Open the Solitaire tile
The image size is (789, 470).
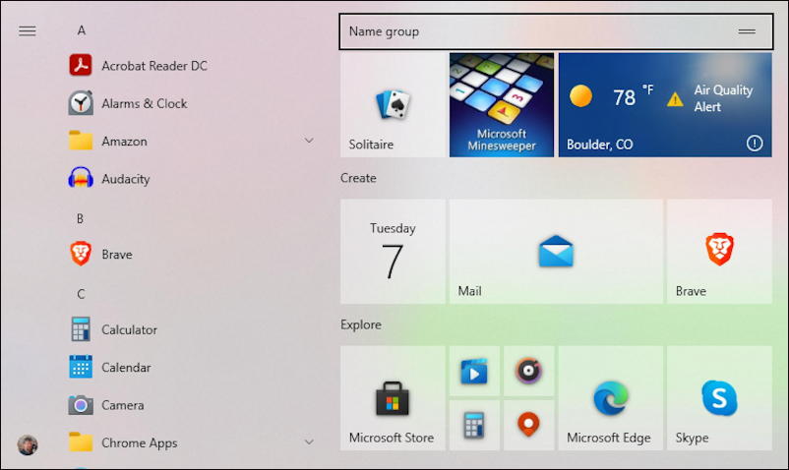click(393, 105)
